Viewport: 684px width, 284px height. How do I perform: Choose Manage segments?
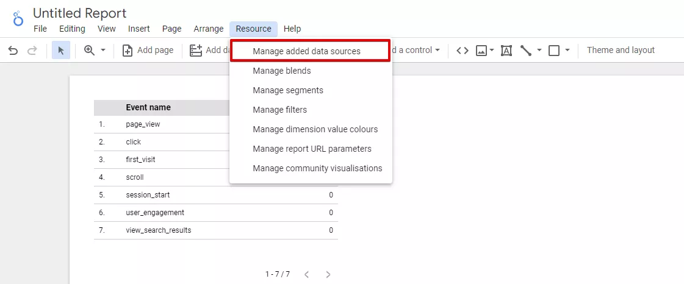coord(311,90)
